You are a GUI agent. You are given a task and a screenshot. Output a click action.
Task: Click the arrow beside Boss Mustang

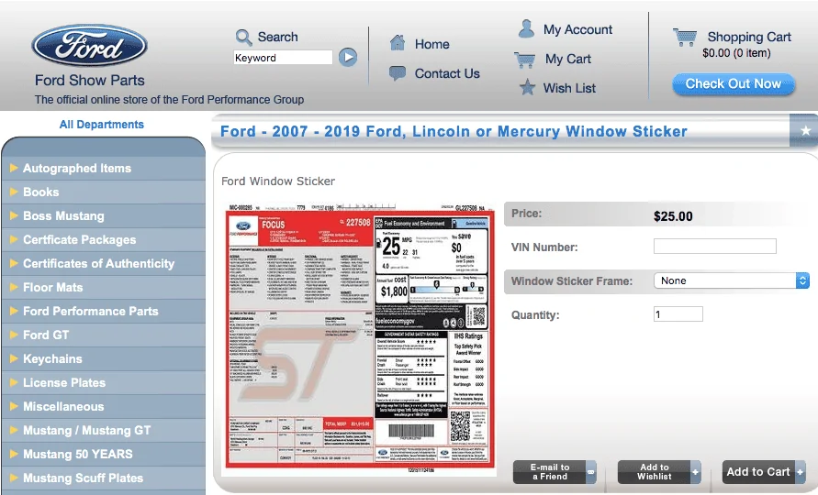pos(14,215)
